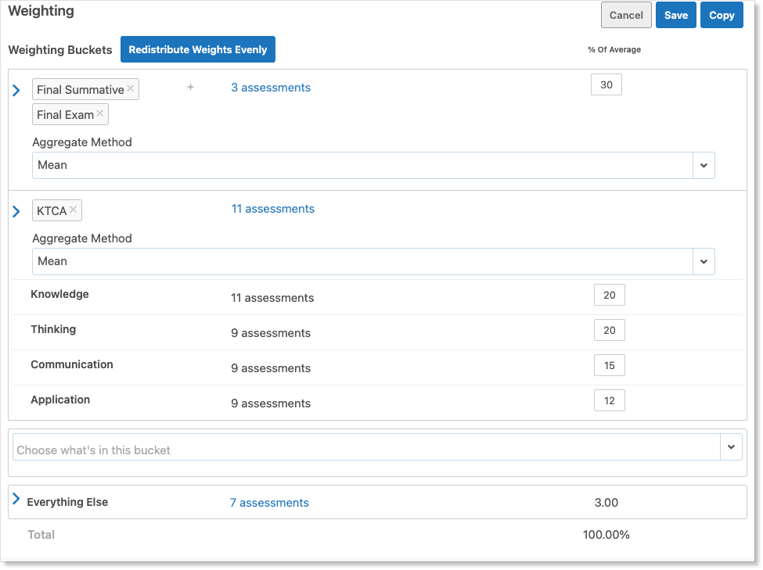The height and width of the screenshot is (570, 763).
Task: Select the Application weight input field
Action: click(x=609, y=400)
